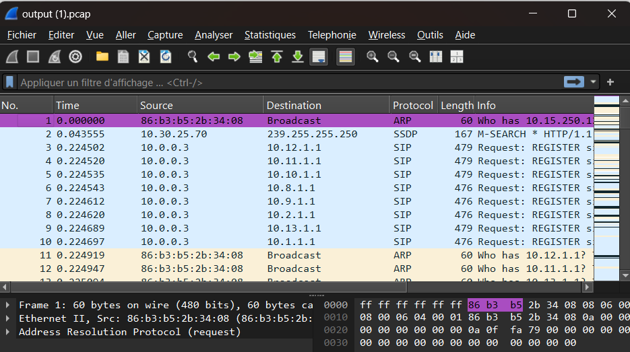The height and width of the screenshot is (352, 630).
Task: Click the reset layout icon with numbers
Action: pyautogui.click(x=457, y=57)
